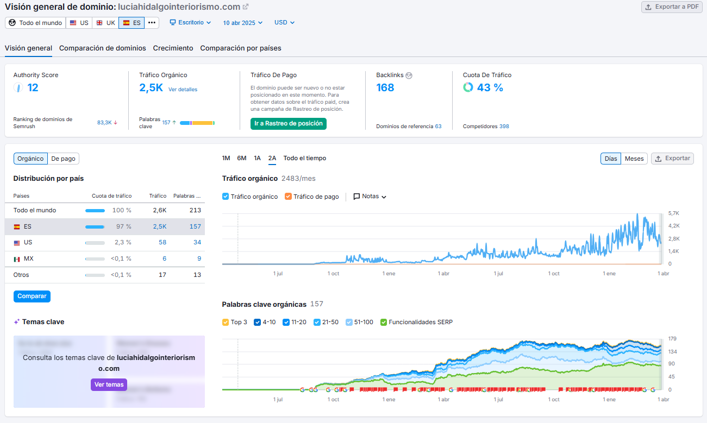Uncheck the Tráfico orgánico checkbox
The height and width of the screenshot is (423, 707).
pos(226,197)
